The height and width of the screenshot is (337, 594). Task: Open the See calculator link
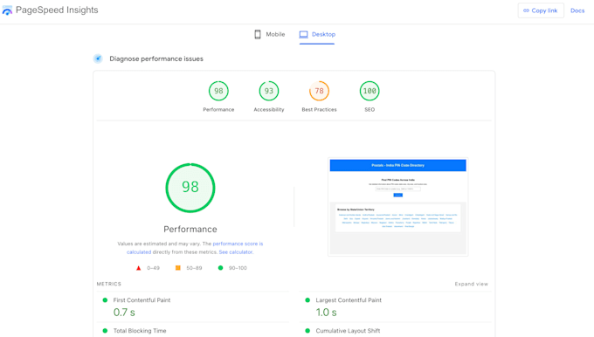pos(236,252)
